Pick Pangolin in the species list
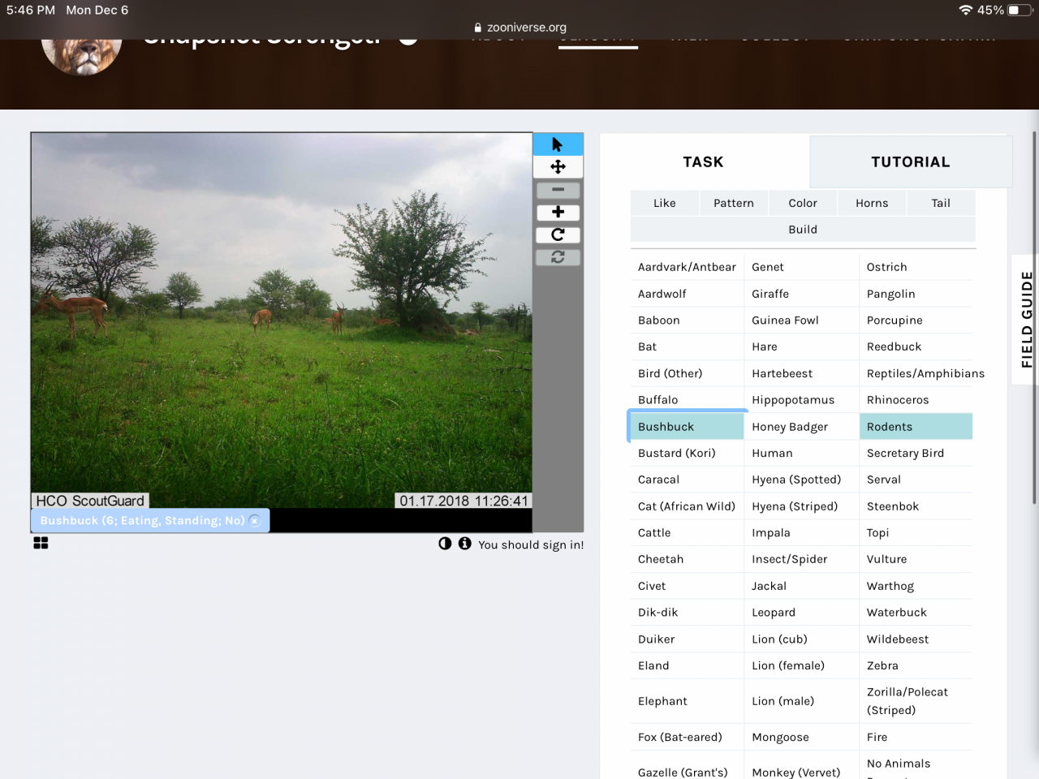1039x779 pixels. tap(916, 294)
